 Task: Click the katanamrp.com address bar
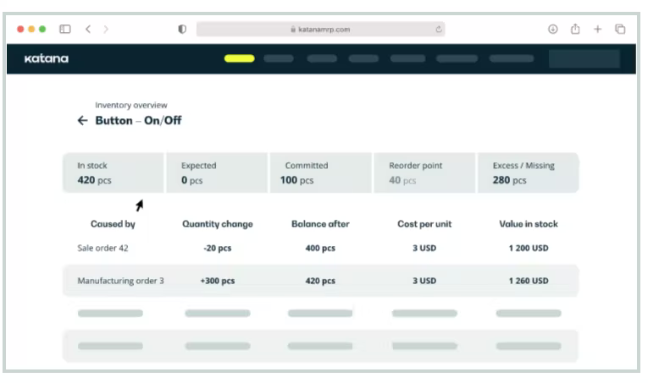(321, 30)
